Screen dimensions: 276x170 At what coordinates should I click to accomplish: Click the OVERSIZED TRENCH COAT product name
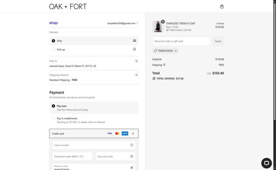(x=180, y=23)
